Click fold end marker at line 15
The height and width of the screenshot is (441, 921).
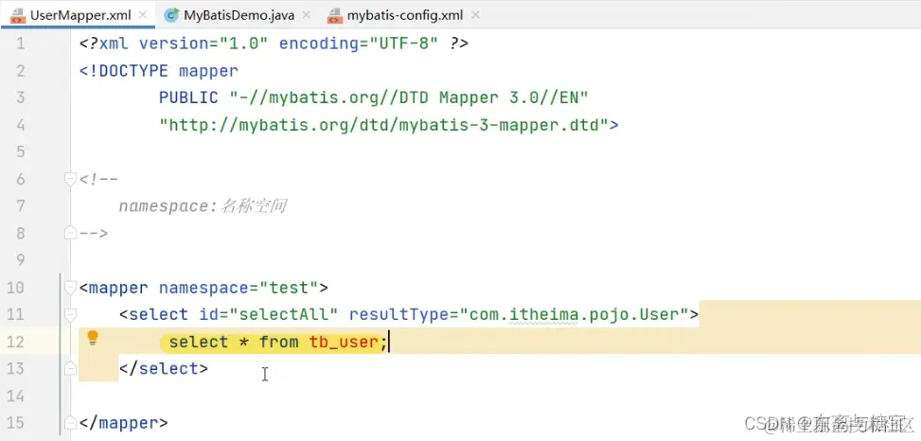pyautogui.click(x=70, y=422)
